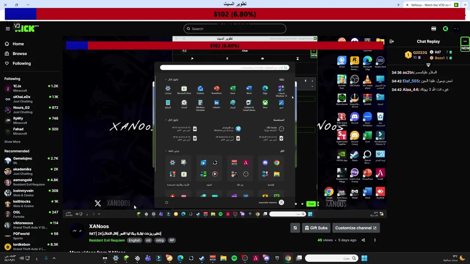
Task: Open the VOD three-dot more menu
Action: coord(375,240)
